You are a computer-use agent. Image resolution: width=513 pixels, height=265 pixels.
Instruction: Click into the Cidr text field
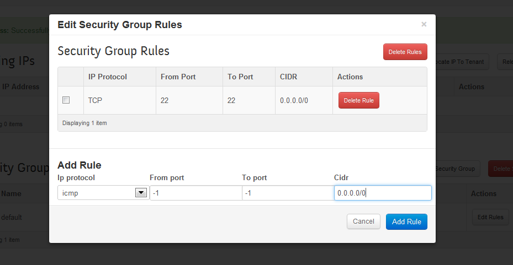point(382,193)
